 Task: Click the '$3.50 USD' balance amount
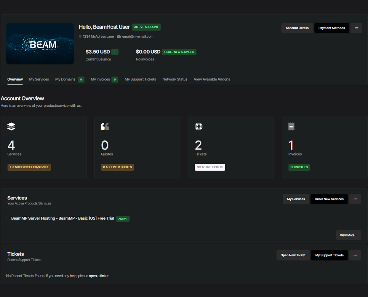tap(98, 52)
